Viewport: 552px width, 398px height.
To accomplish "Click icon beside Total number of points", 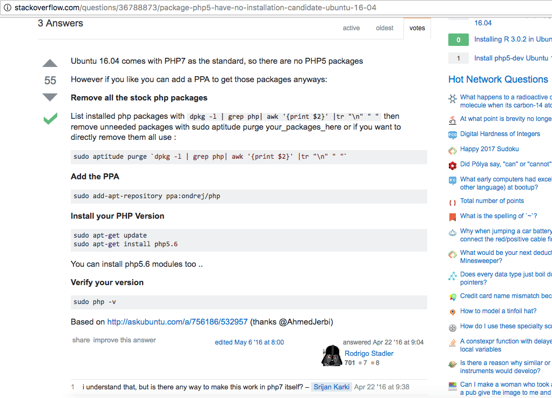I will pos(453,201).
